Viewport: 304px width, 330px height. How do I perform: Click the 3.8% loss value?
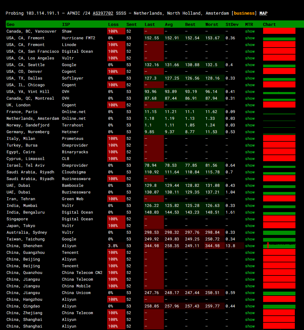point(113,246)
